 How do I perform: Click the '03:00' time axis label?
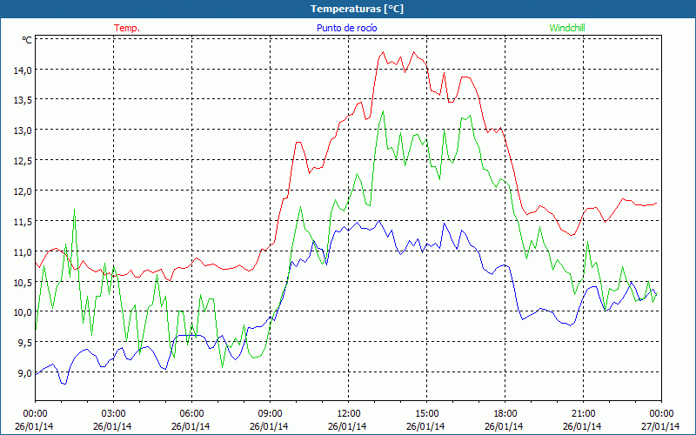coord(114,413)
